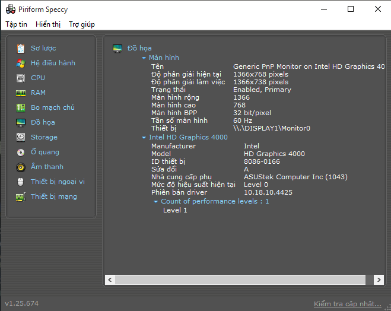Open the Bo mạch chủ motherboard icon

tap(21, 107)
